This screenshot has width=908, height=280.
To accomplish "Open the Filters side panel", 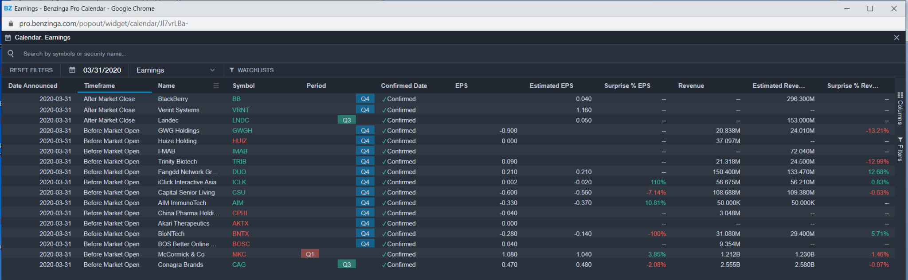I will click(x=900, y=149).
